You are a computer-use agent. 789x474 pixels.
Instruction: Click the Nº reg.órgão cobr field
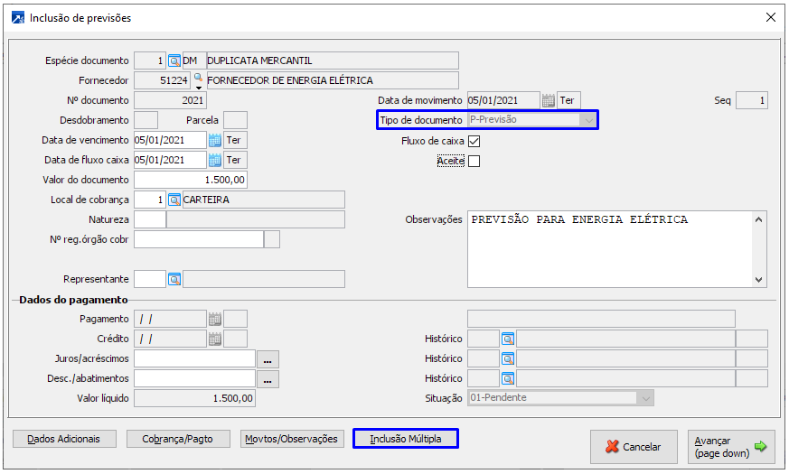199,240
